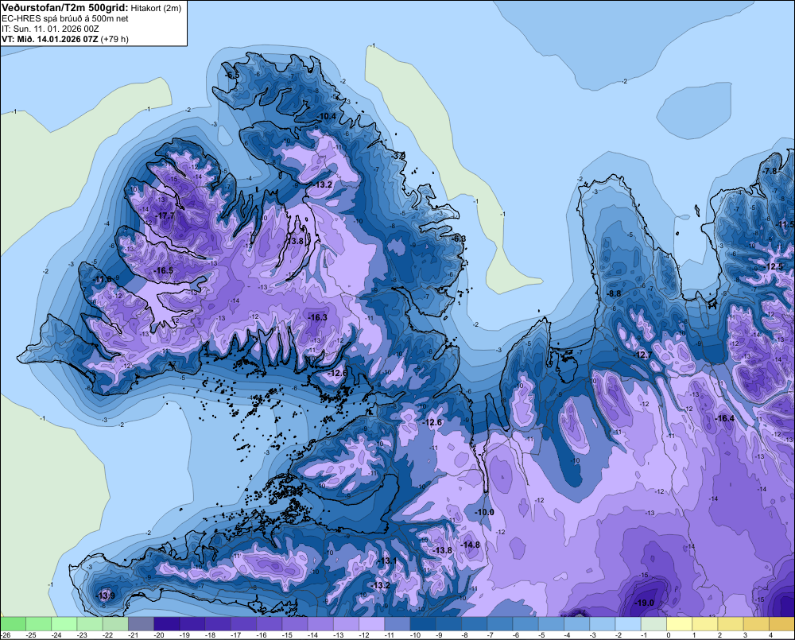795x640 pixels.
Task: Click the -10.4 temperature value
Action: tap(327, 116)
